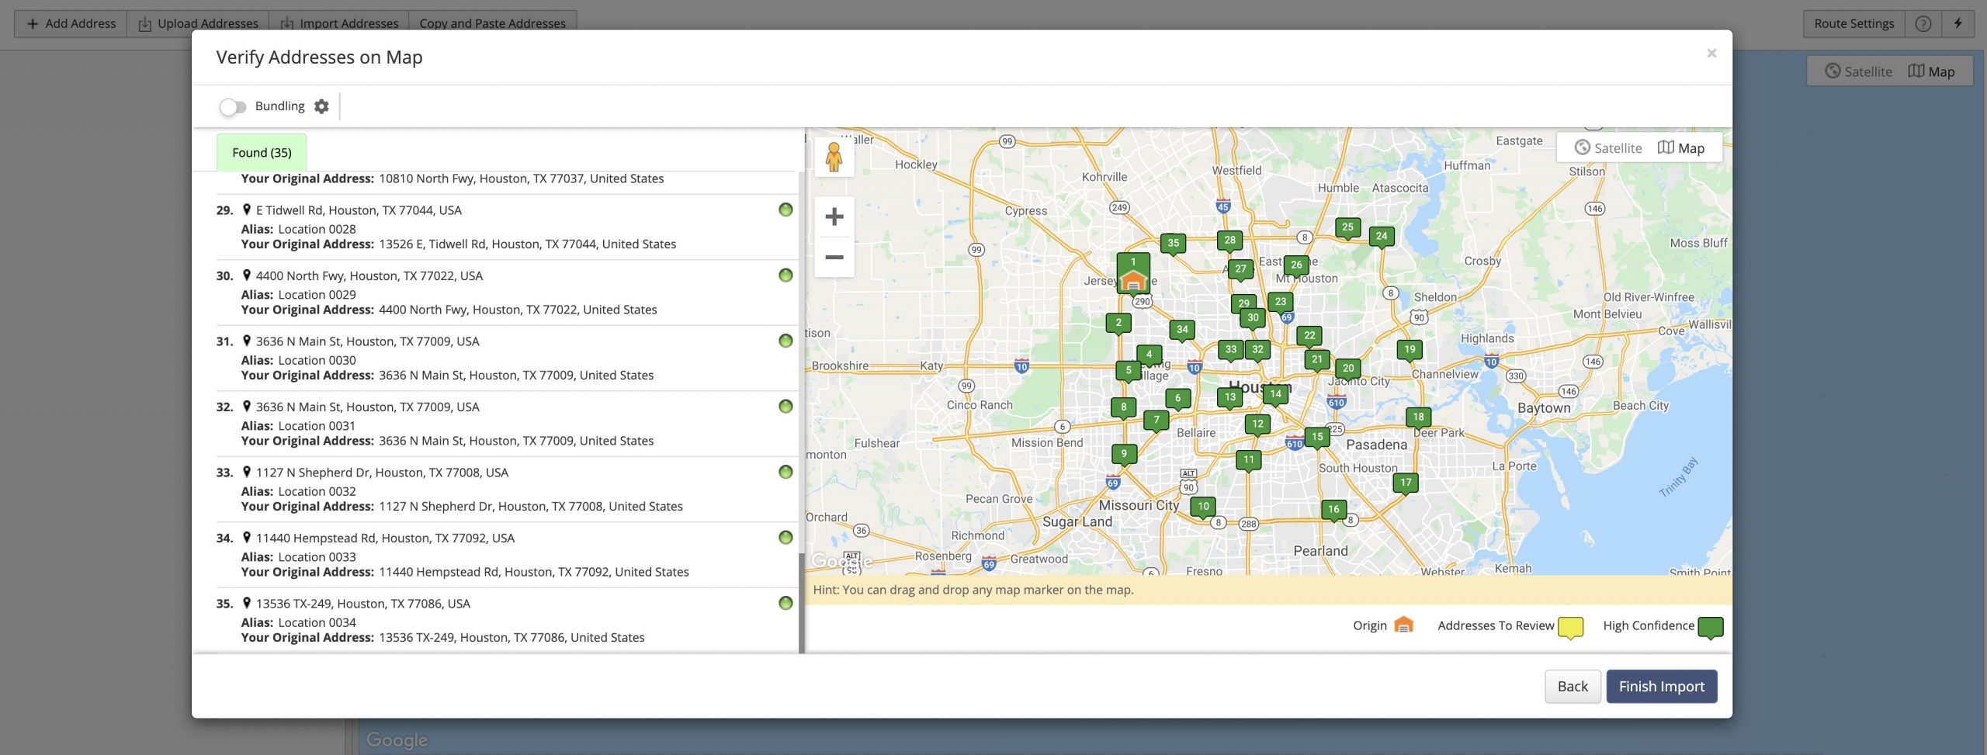Viewport: 1987px width, 755px height.
Task: Open Bundling settings gear
Action: pos(321,106)
